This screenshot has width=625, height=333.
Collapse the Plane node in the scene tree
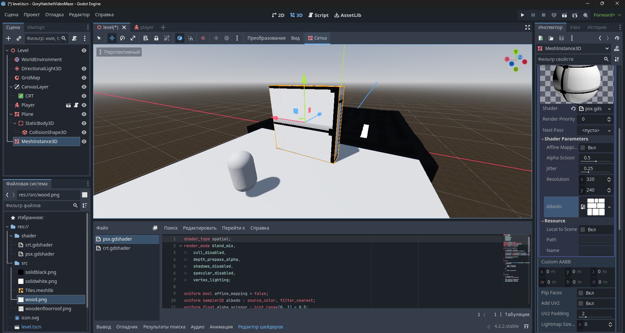click(10, 114)
